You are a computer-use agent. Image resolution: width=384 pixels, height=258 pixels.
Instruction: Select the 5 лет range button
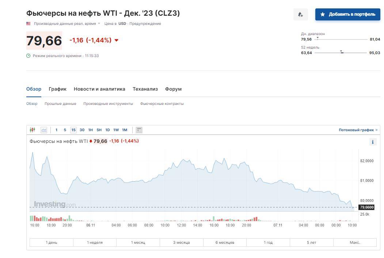[312, 242]
